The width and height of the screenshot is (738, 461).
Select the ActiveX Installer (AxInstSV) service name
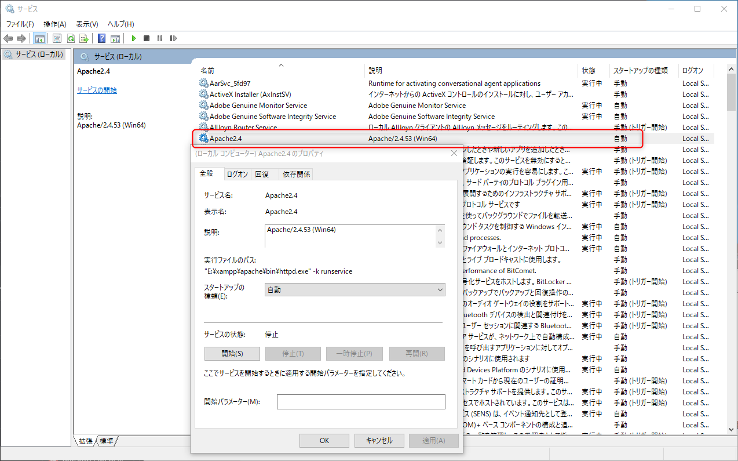coord(250,95)
